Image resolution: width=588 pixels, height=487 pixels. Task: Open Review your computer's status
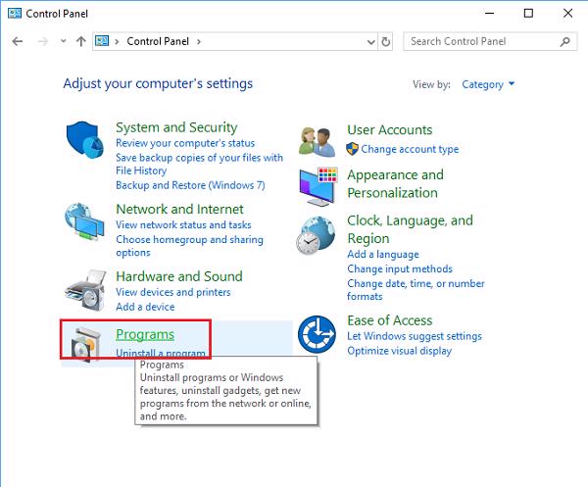coord(185,143)
